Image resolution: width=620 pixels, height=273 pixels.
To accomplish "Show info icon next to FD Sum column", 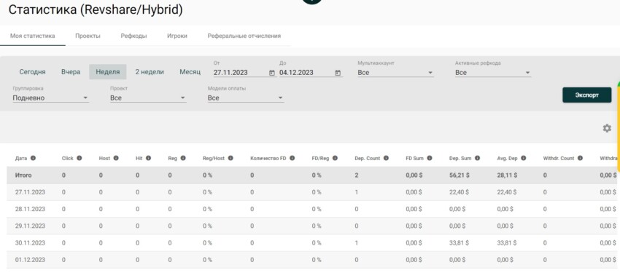I will 430,158.
